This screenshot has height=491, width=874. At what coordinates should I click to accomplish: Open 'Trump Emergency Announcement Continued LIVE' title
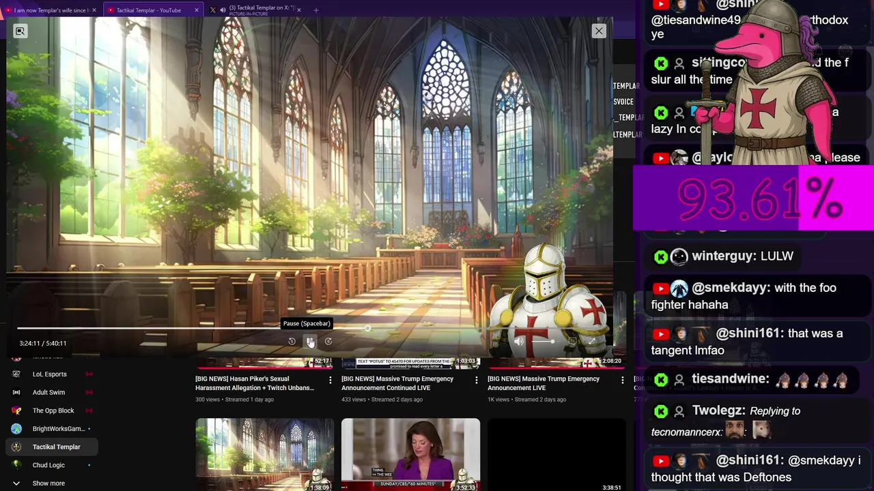pos(397,383)
